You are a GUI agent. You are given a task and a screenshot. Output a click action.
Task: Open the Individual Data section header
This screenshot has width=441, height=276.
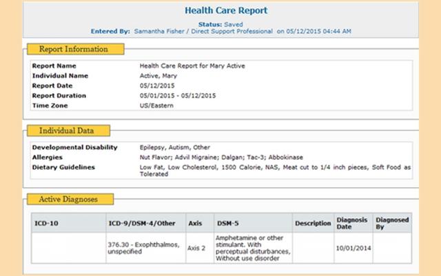(x=66, y=130)
